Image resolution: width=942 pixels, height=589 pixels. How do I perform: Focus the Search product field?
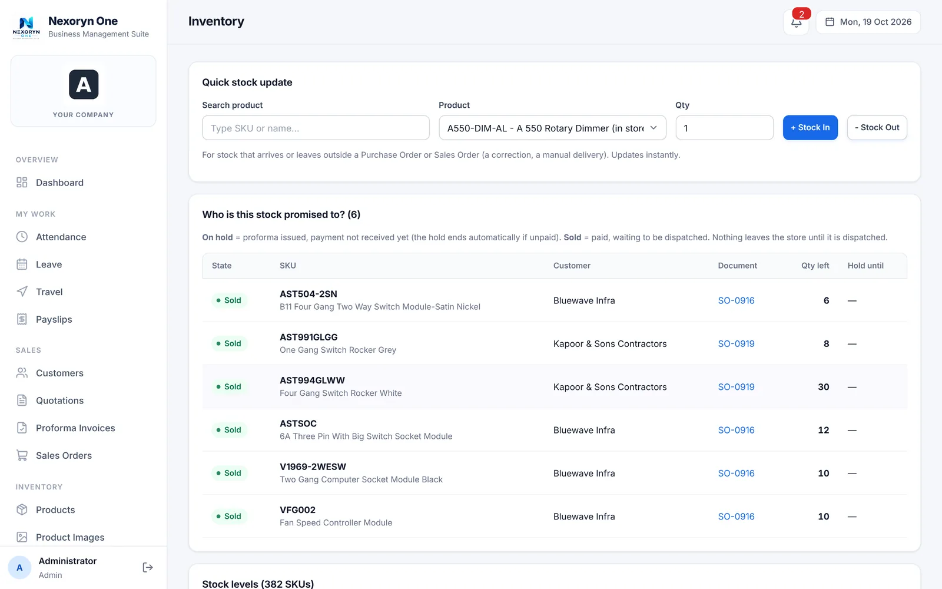pos(316,128)
